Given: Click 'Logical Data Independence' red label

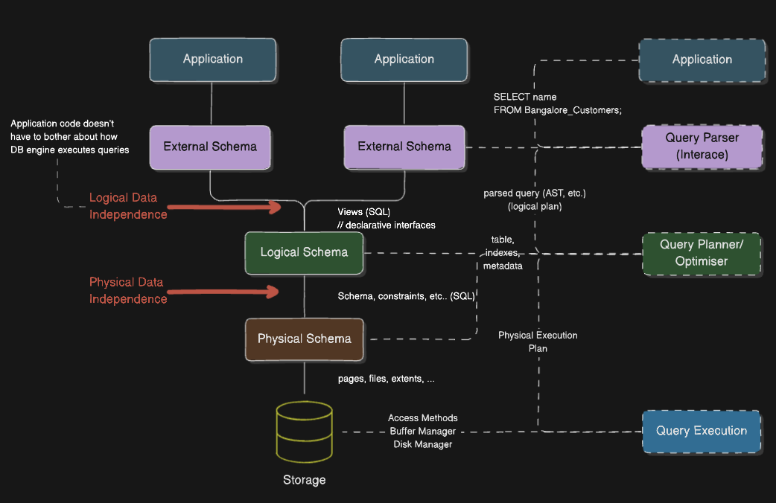Looking at the screenshot, I should (127, 206).
